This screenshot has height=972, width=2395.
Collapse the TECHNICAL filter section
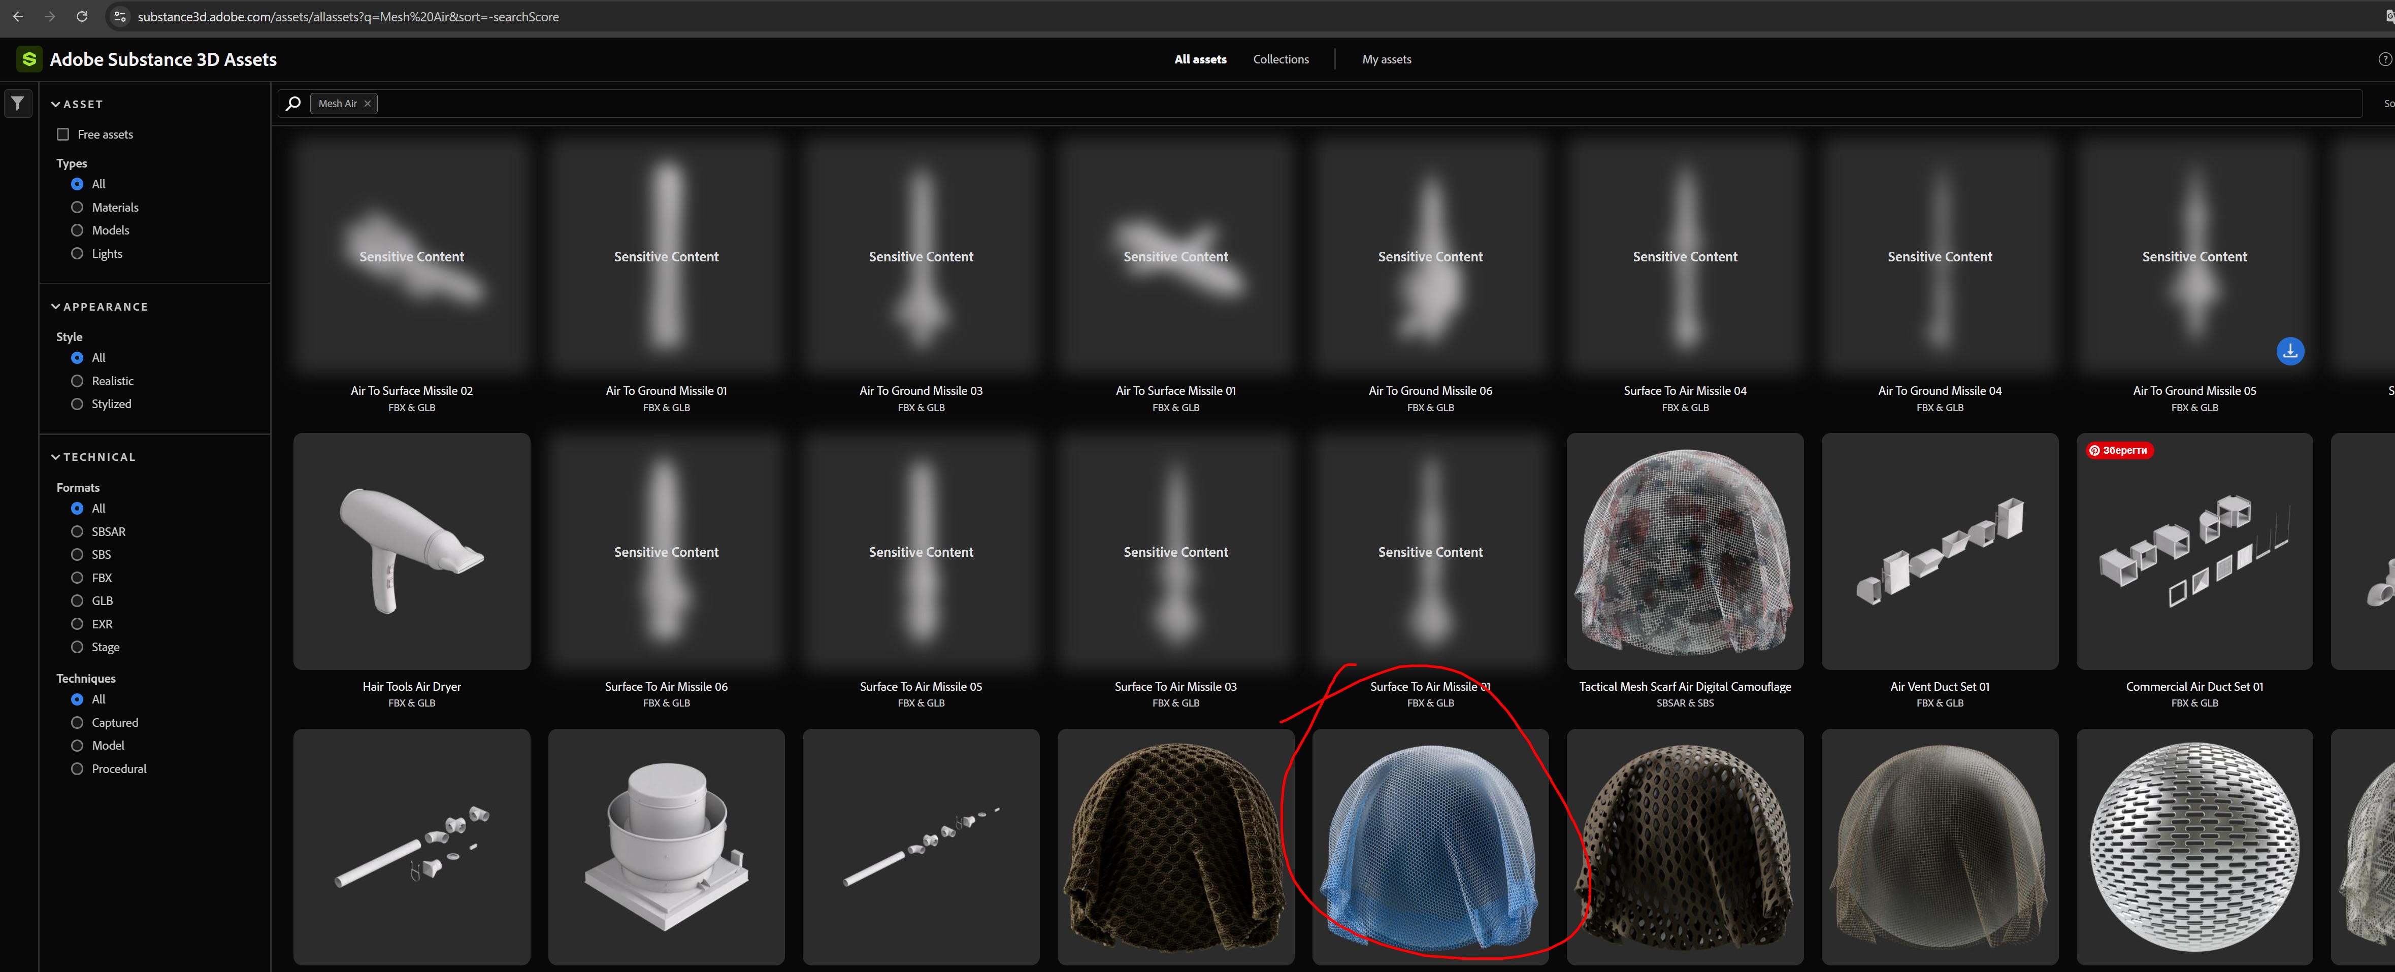(x=93, y=457)
